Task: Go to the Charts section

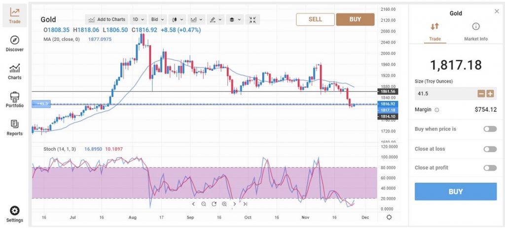Action: (x=14, y=71)
